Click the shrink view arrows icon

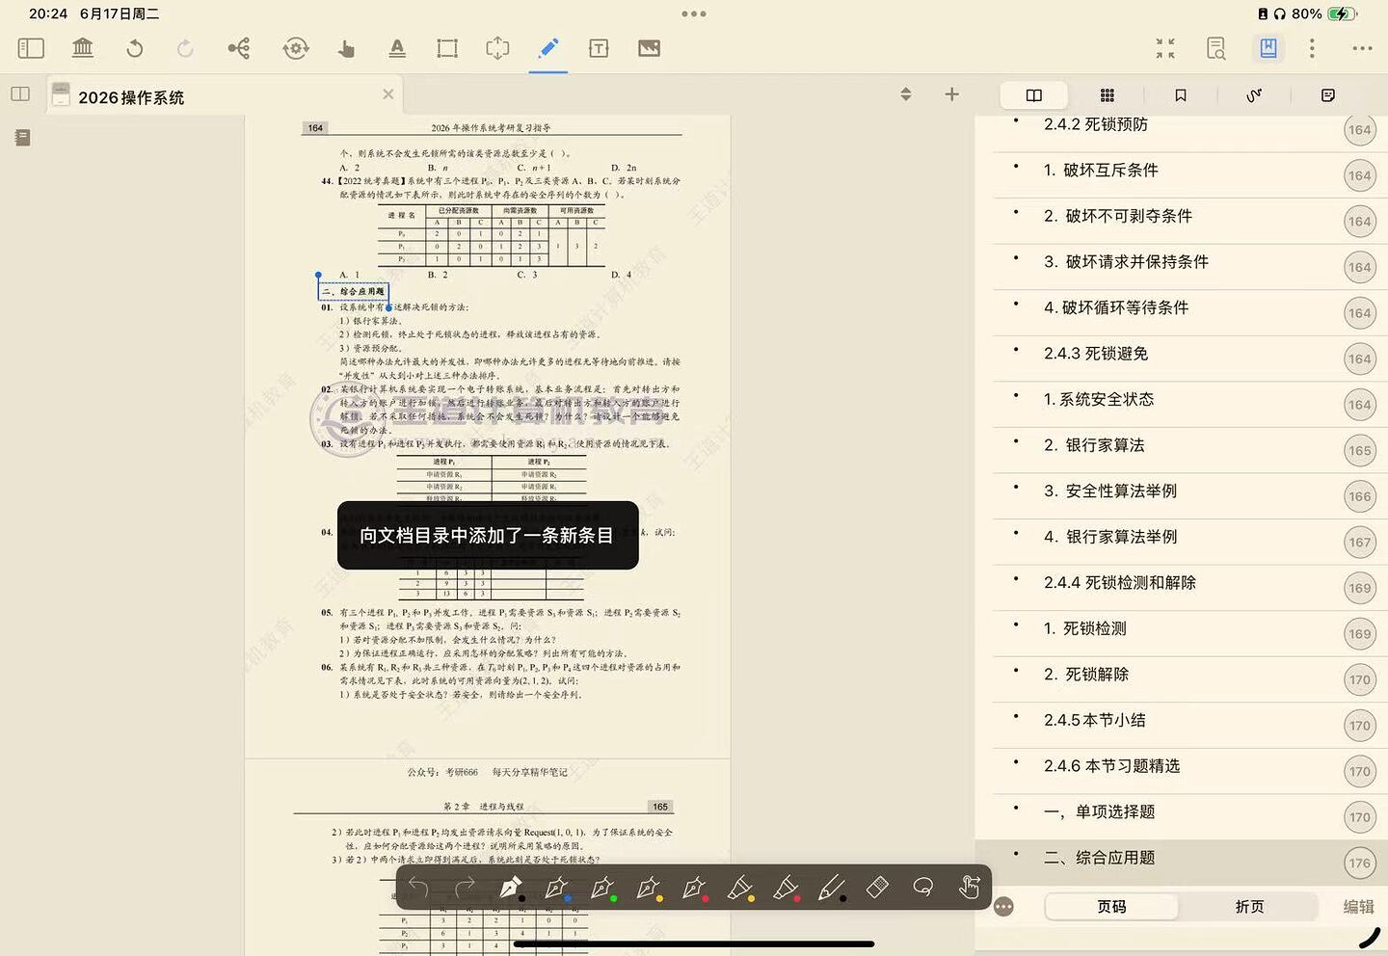pyautogui.click(x=1165, y=48)
